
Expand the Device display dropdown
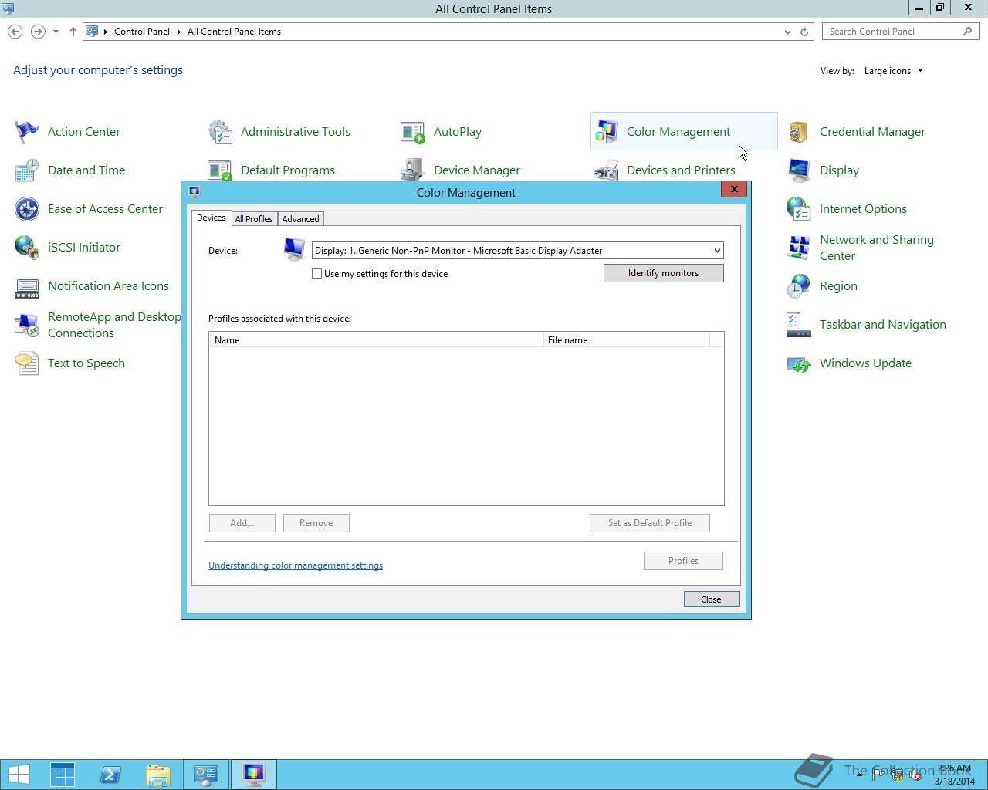click(x=717, y=251)
